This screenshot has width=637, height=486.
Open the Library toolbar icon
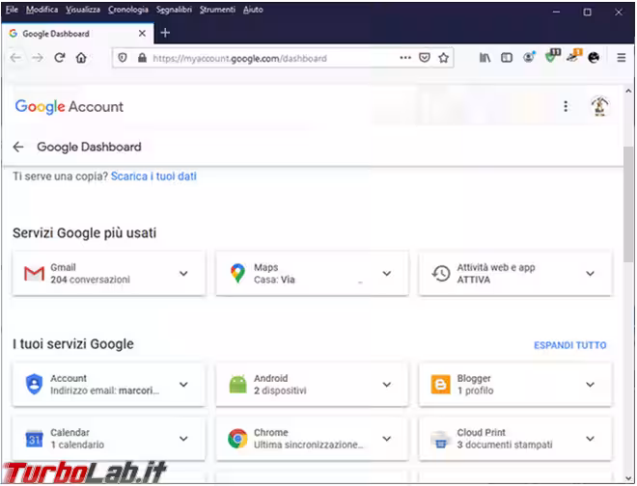[485, 58]
